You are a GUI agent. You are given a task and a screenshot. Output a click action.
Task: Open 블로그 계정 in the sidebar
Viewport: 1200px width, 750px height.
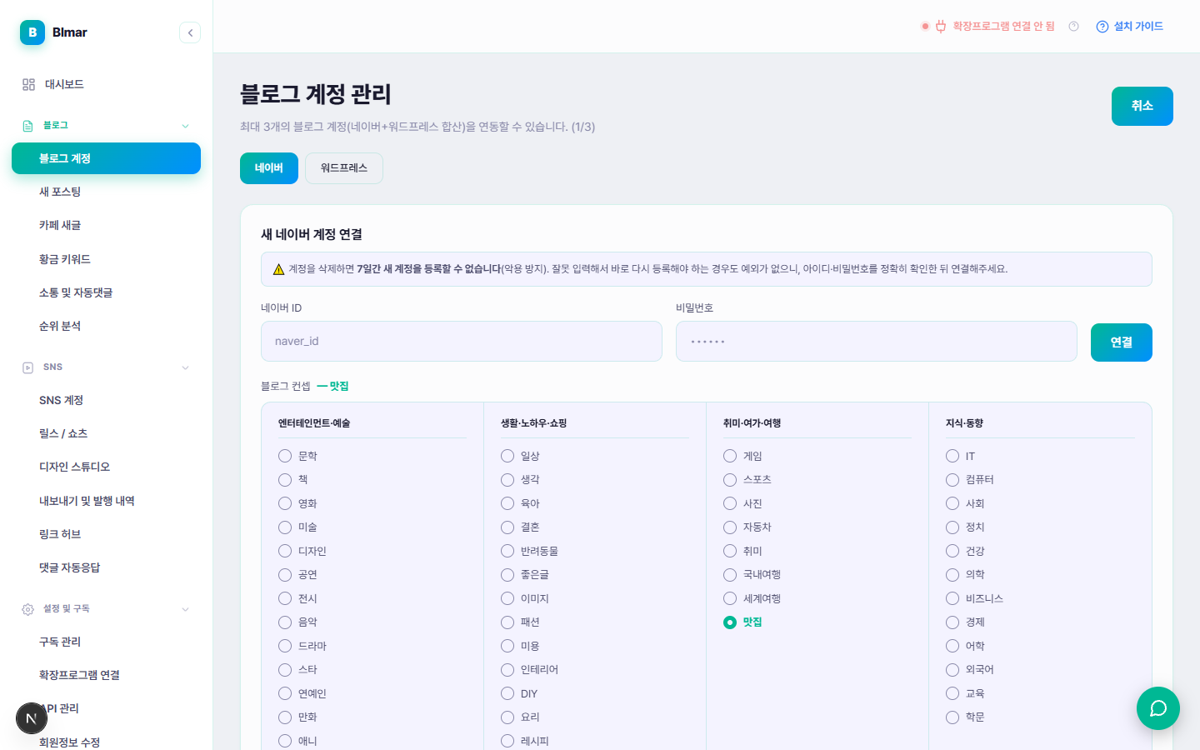(106, 158)
